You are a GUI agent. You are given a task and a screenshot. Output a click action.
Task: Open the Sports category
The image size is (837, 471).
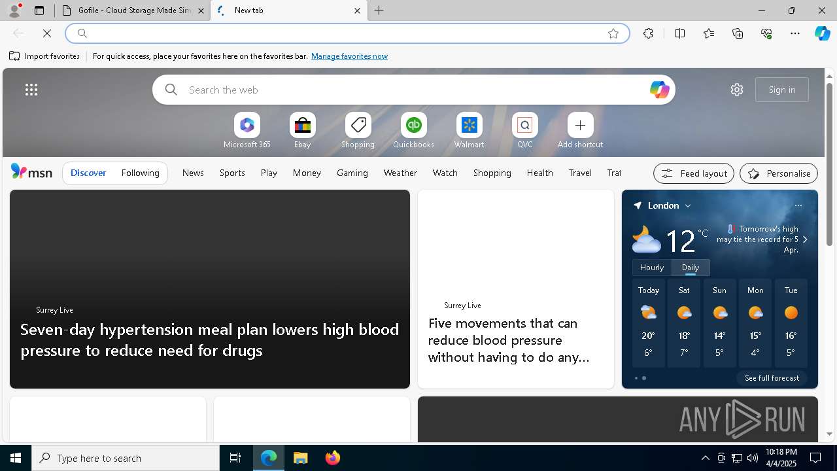tap(232, 173)
